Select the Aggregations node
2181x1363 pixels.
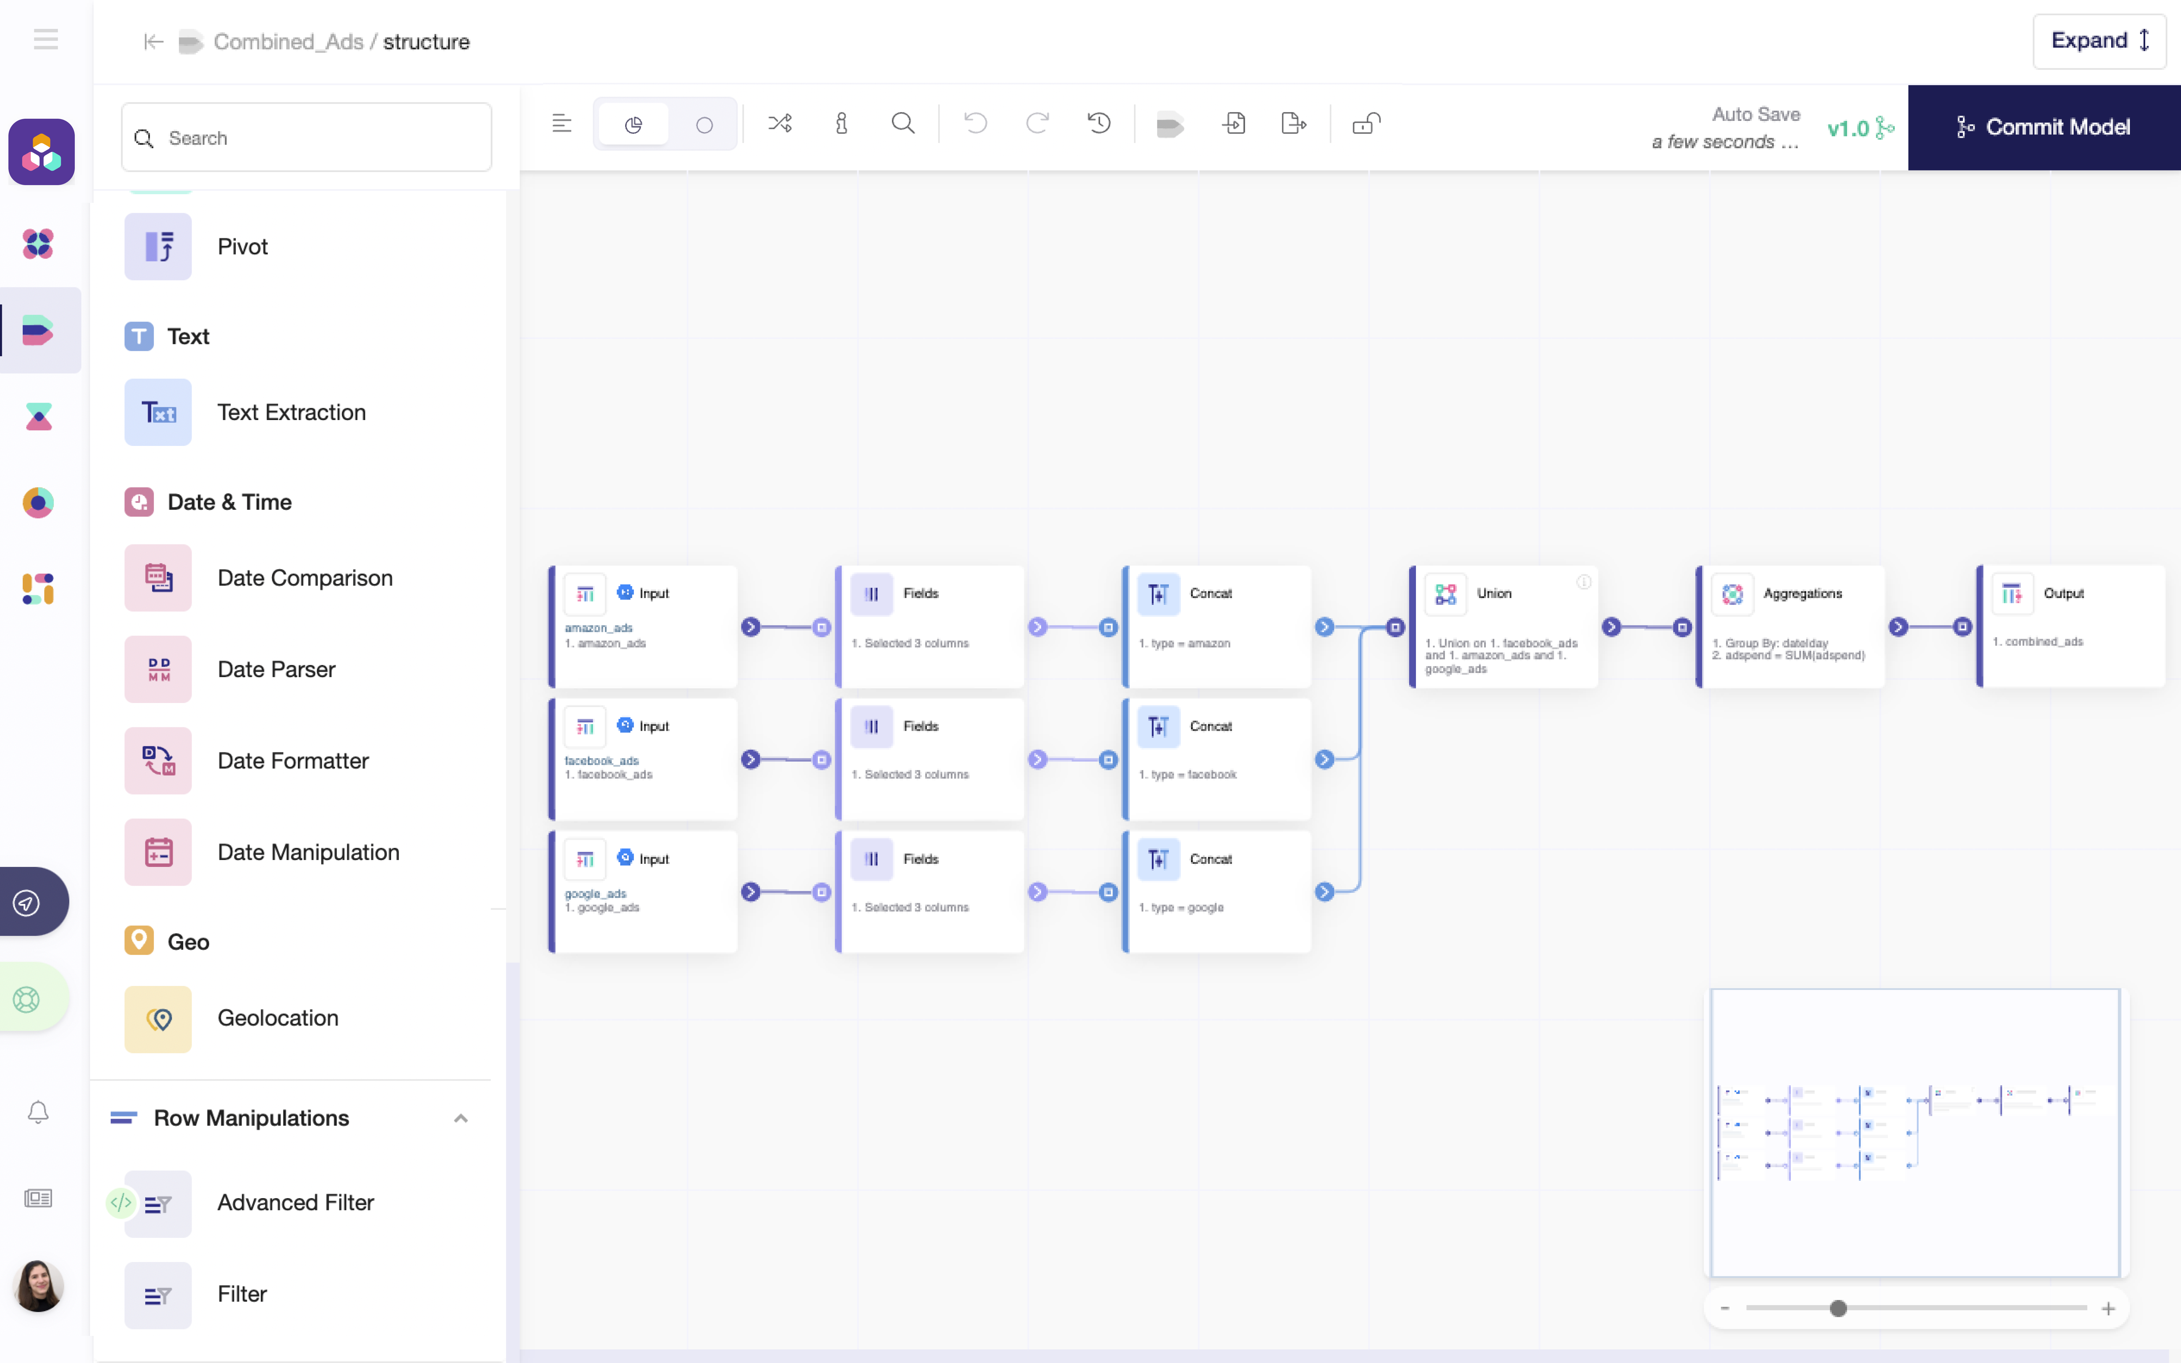[1790, 627]
